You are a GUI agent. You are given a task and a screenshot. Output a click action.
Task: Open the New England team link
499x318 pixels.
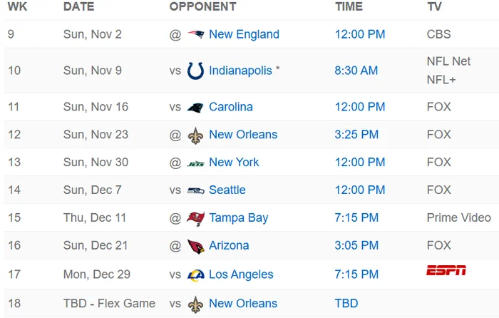click(x=244, y=34)
